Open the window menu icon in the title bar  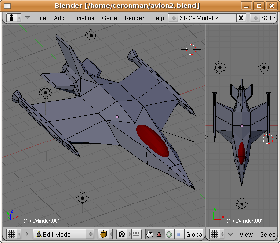click(7, 6)
